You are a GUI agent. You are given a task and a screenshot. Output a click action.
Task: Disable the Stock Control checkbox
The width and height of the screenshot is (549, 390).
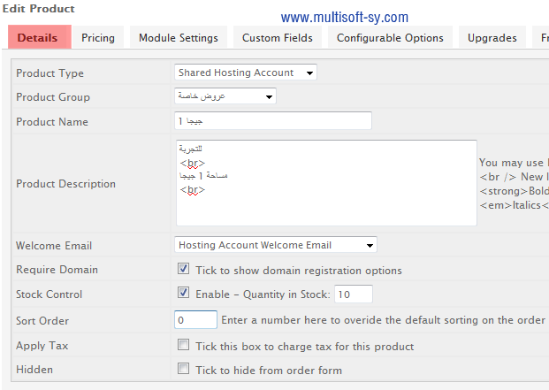point(183,293)
